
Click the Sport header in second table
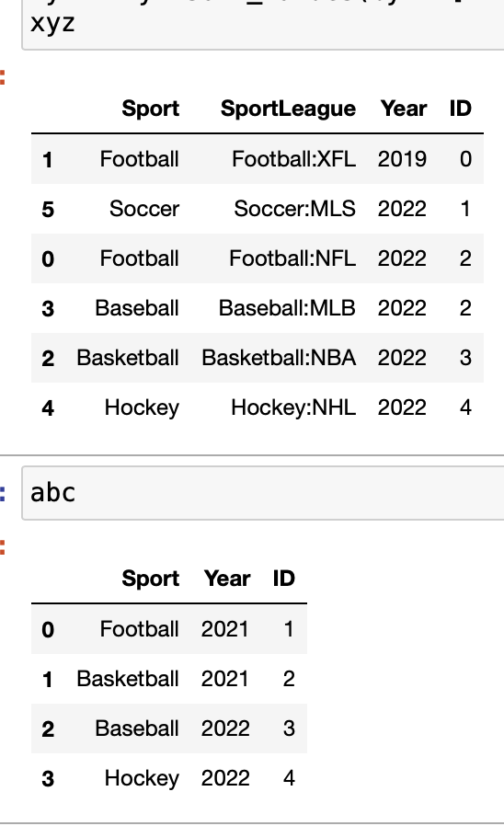click(x=151, y=579)
